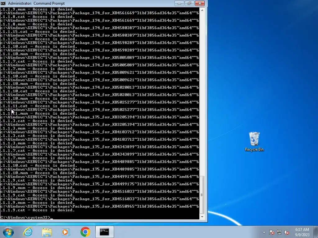Click the C:\Windows\system32> prompt line
The height and width of the screenshot is (238, 318).
pos(25,218)
